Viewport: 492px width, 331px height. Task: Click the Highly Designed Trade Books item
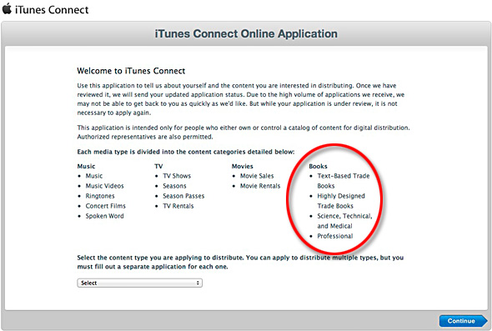(x=341, y=201)
